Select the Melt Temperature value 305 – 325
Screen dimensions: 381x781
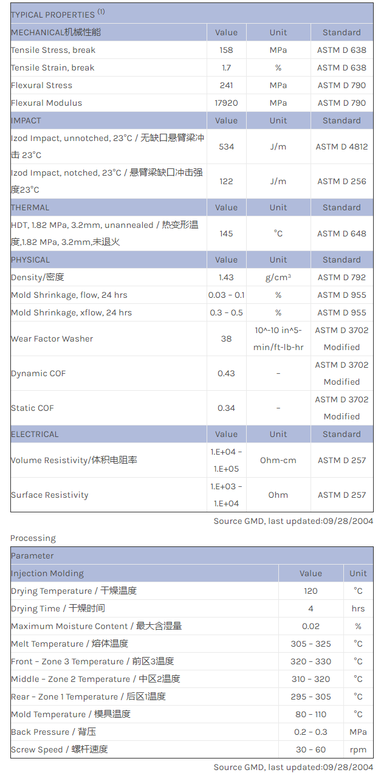311,644
